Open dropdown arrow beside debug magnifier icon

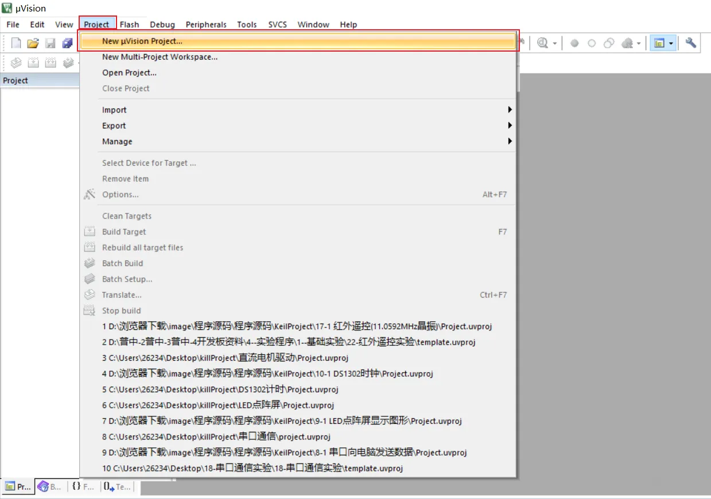(x=554, y=44)
